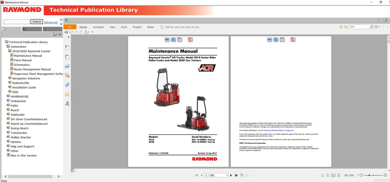This screenshot has height=182, width=390.
Task: Switch to continuous facing view
Action: coord(339,175)
